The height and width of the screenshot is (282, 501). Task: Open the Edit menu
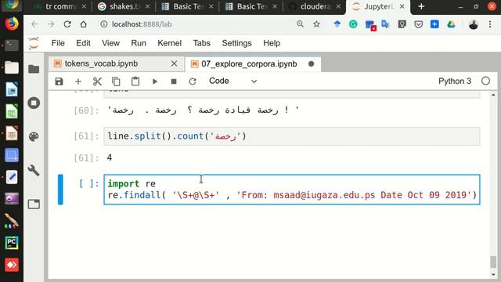click(83, 43)
